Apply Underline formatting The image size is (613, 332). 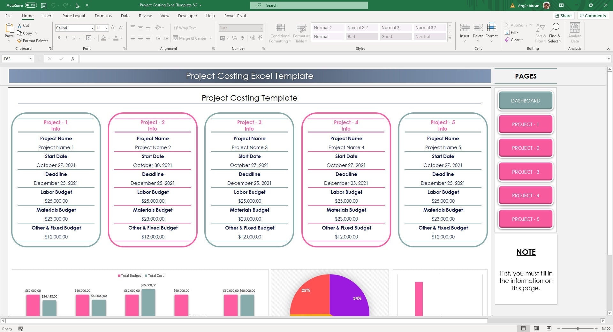[74, 38]
